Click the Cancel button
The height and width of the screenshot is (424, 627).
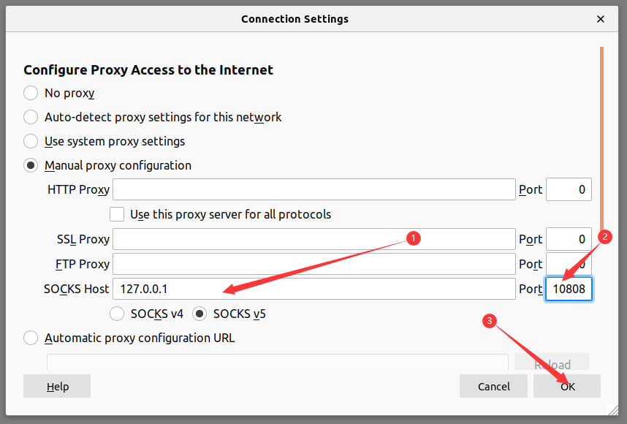[493, 386]
